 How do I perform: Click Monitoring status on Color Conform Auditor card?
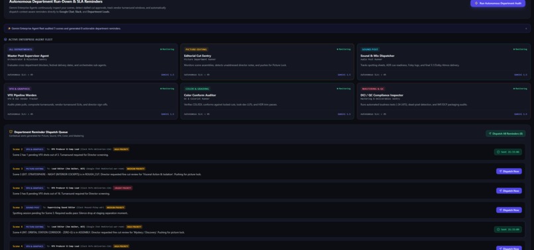tap(344, 89)
